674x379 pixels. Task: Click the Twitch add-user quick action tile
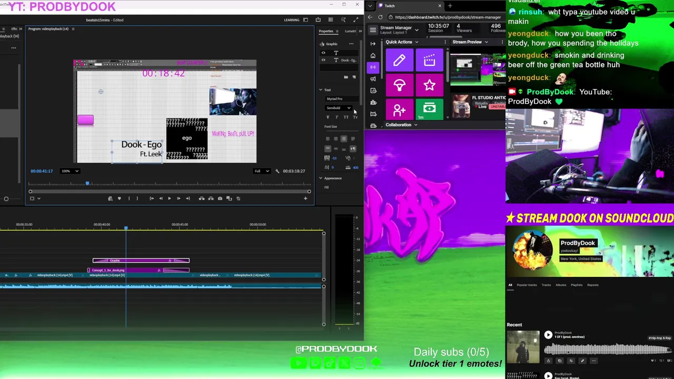(399, 109)
